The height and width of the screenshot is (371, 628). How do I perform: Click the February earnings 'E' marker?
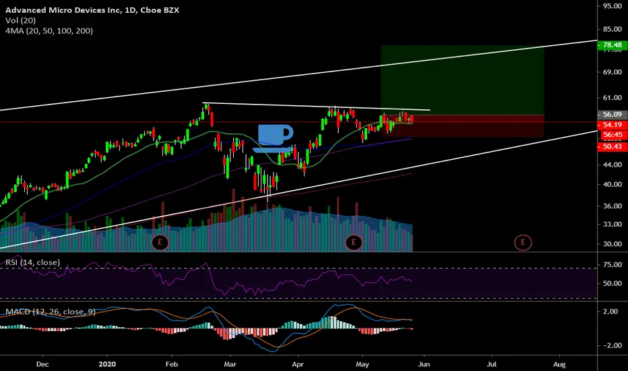click(160, 242)
